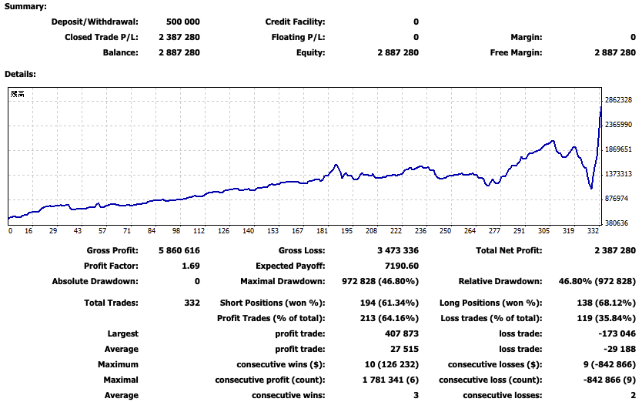
Task: Click the x-axis tick labeled 305
Action: (x=544, y=230)
